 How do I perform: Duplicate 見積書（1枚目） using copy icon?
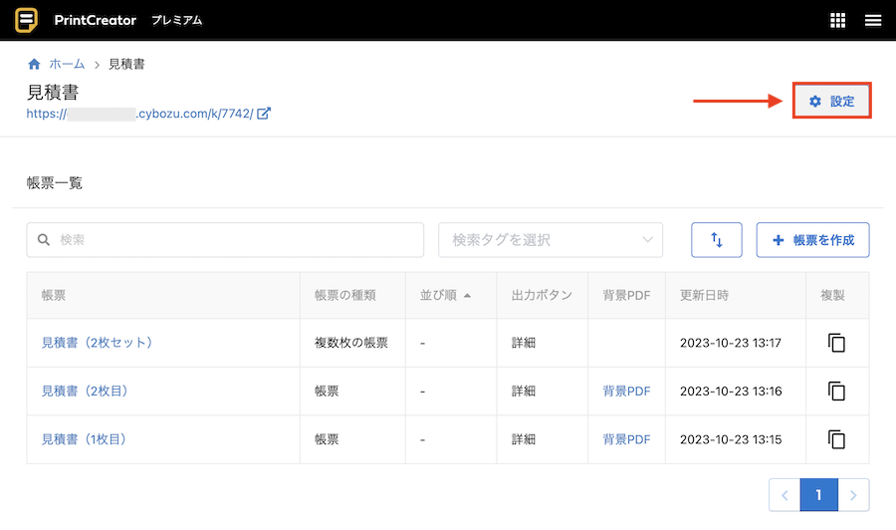pyautogui.click(x=837, y=439)
